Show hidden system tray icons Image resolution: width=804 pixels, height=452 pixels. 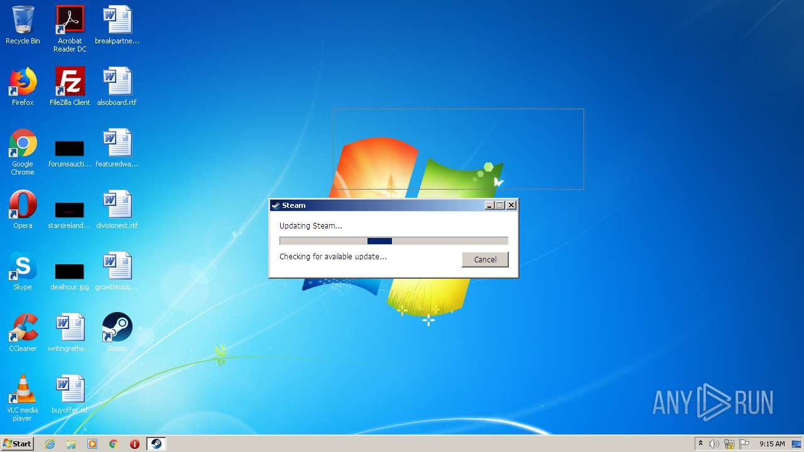(700, 444)
